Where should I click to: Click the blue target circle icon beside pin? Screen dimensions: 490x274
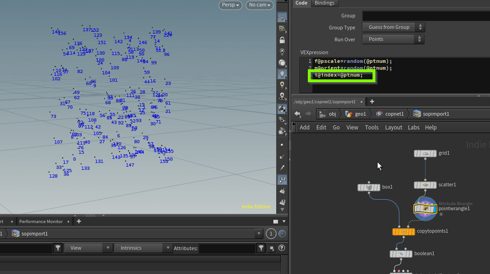282,234
